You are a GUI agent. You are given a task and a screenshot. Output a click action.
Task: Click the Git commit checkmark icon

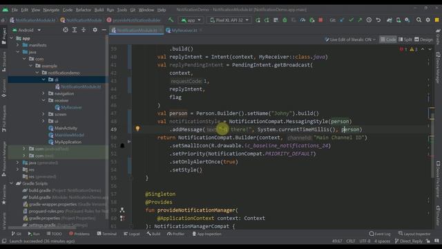(351, 20)
